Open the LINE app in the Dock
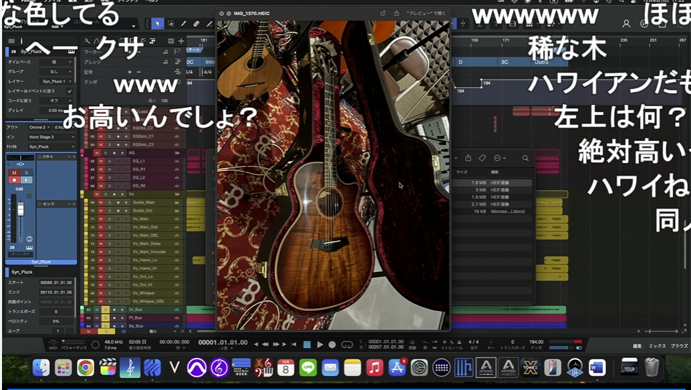Screen dimensions: 691x390 click(x=308, y=367)
